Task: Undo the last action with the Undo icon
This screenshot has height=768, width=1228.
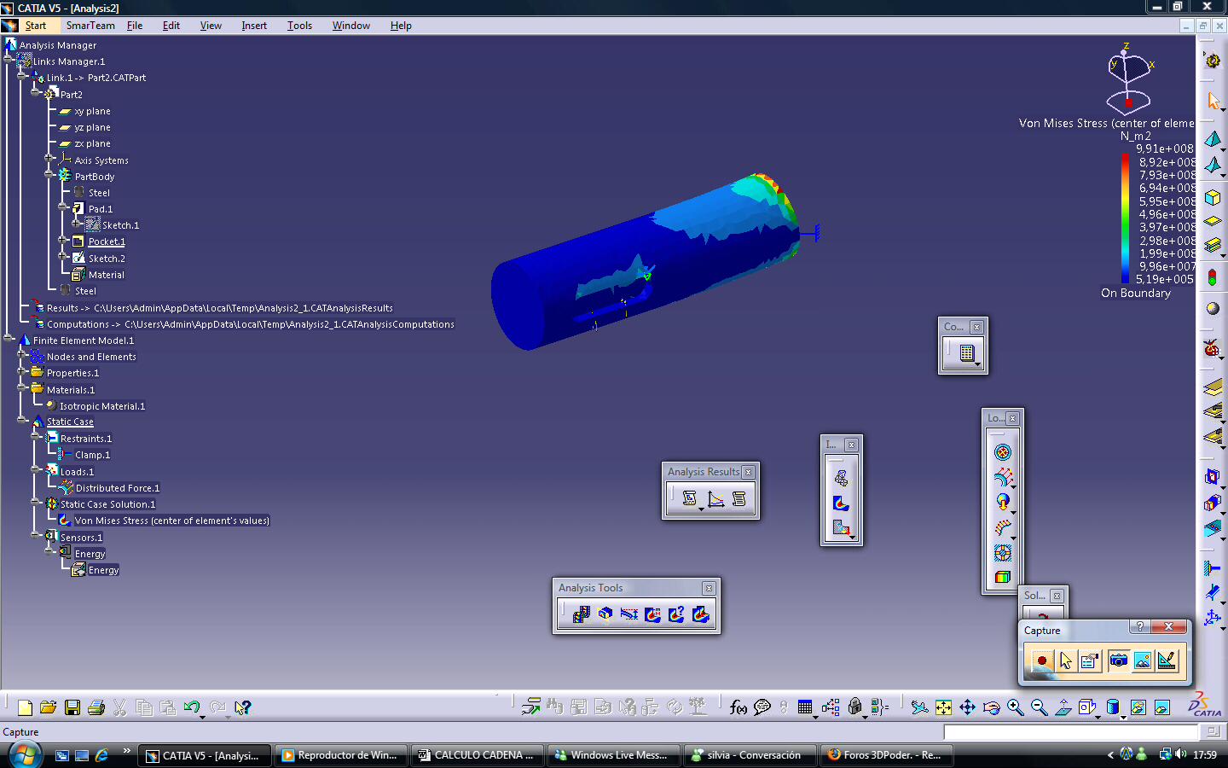Action: click(192, 707)
